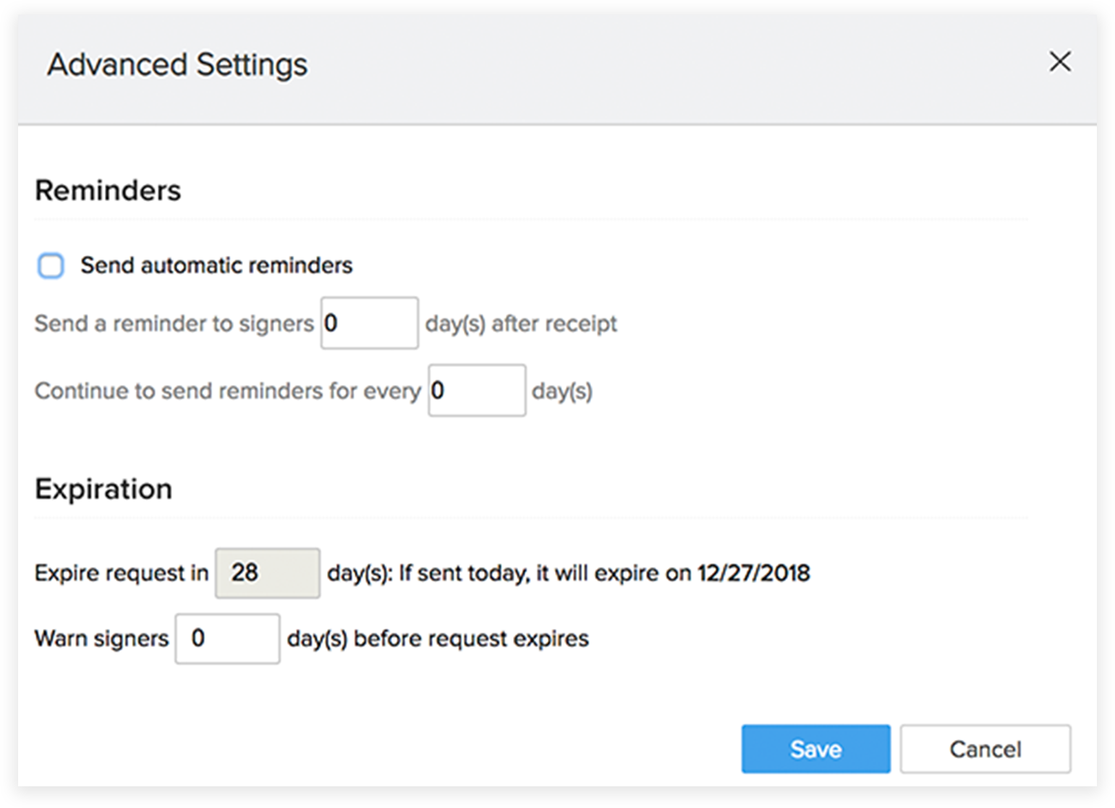This screenshot has width=1115, height=808.
Task: Enable the Send automatic reminders checkbox
Action: 51,266
